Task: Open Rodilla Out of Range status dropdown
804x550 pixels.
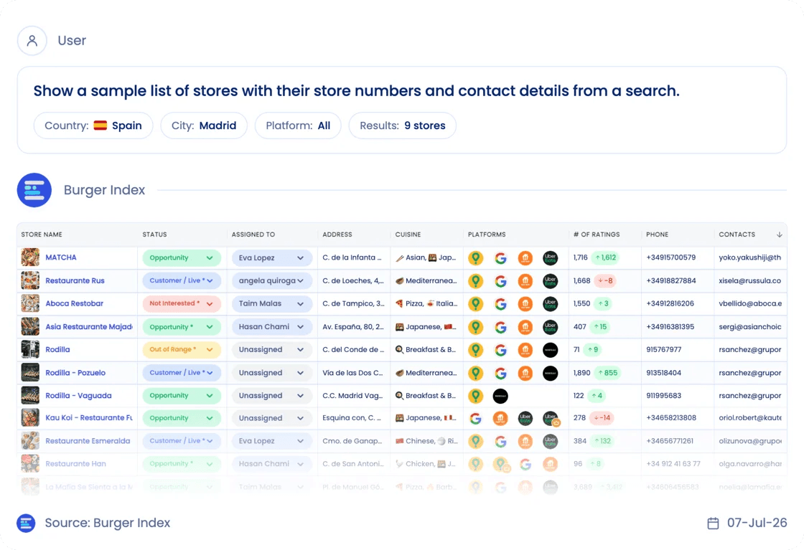Action: coord(182,350)
